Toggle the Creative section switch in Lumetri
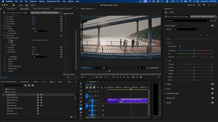This screenshot has height=122, width=218. 213,84
